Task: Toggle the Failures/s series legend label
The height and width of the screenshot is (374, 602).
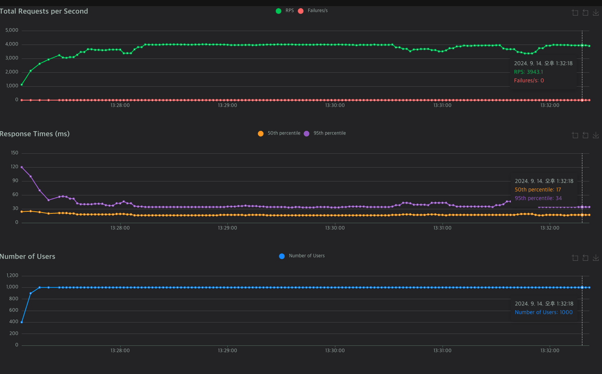Action: pyautogui.click(x=318, y=11)
